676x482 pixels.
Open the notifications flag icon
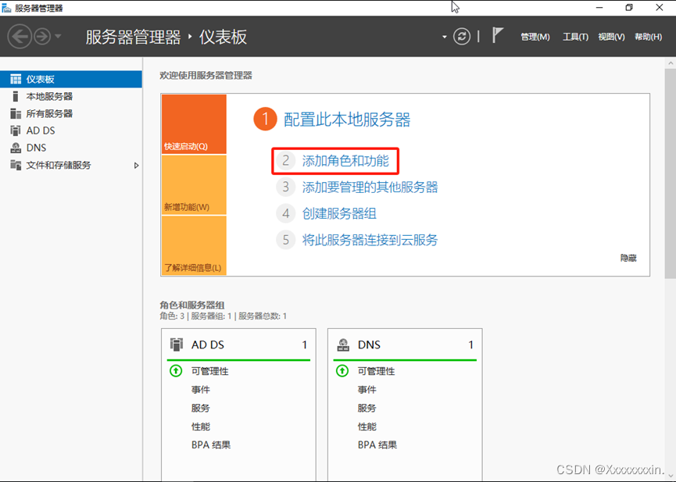(x=498, y=35)
